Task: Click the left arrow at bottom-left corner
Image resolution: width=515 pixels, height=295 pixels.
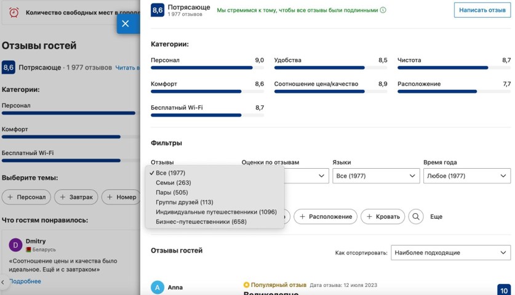Action: [x=3, y=282]
